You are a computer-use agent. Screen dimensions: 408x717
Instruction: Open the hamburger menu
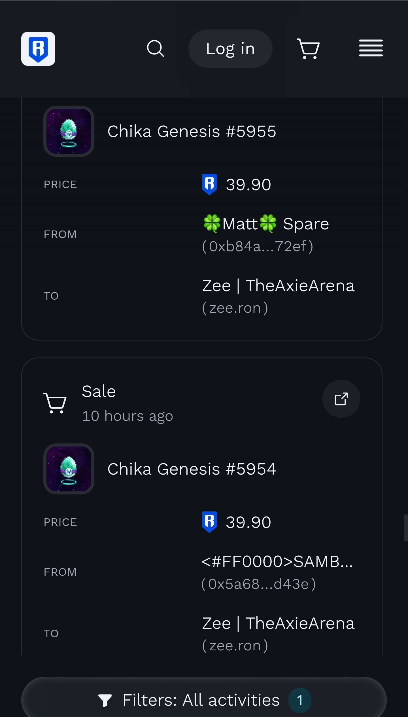pos(371,48)
